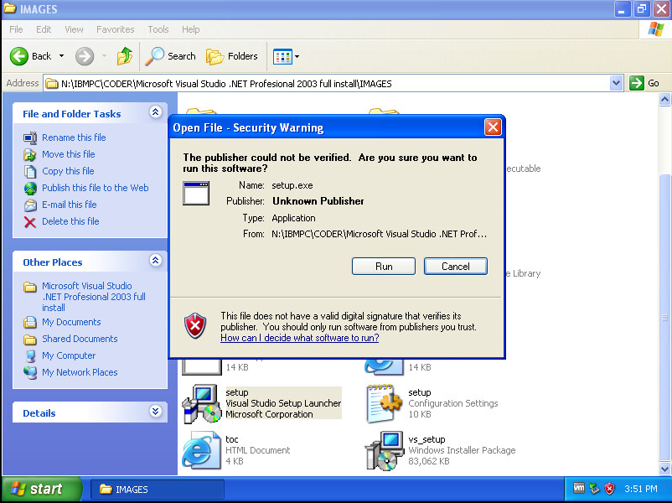
Task: Open the View menu
Action: click(x=74, y=29)
